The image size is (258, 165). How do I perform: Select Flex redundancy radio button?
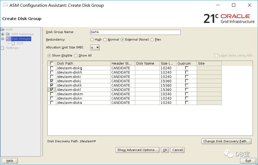(152, 39)
